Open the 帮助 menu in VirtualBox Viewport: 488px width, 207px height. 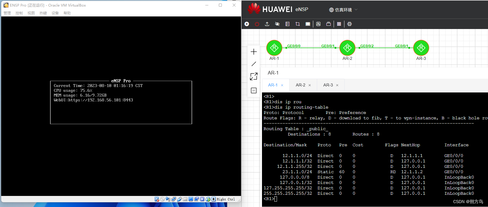point(67,13)
